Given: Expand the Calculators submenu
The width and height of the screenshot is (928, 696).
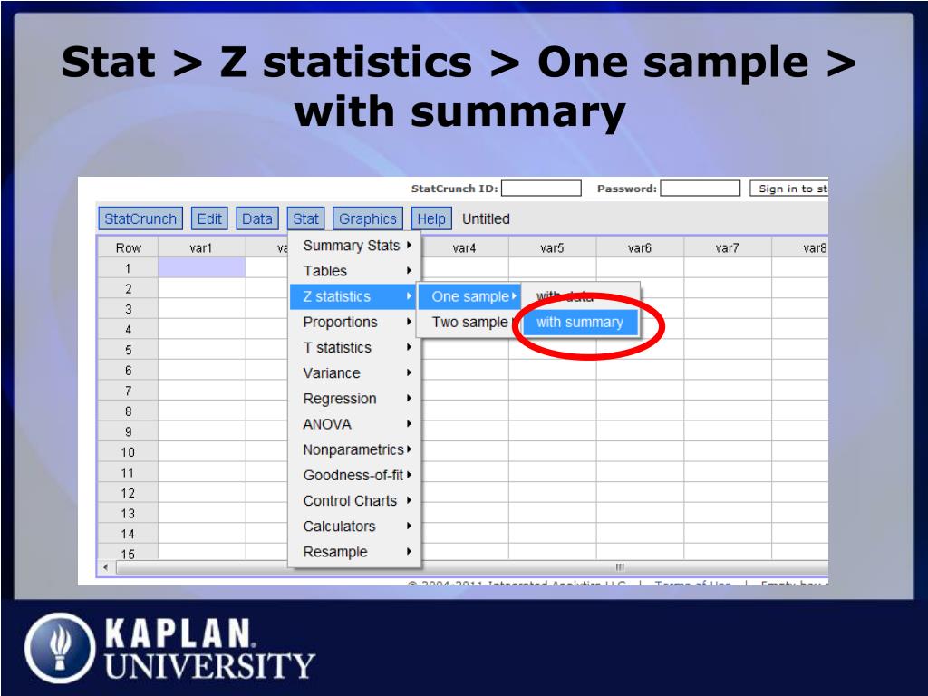Looking at the screenshot, I should pos(355,526).
